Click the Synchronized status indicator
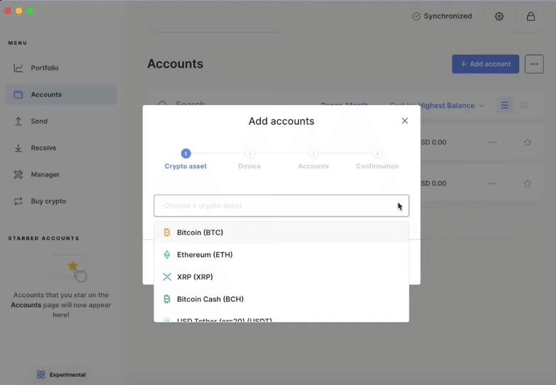 (442, 16)
